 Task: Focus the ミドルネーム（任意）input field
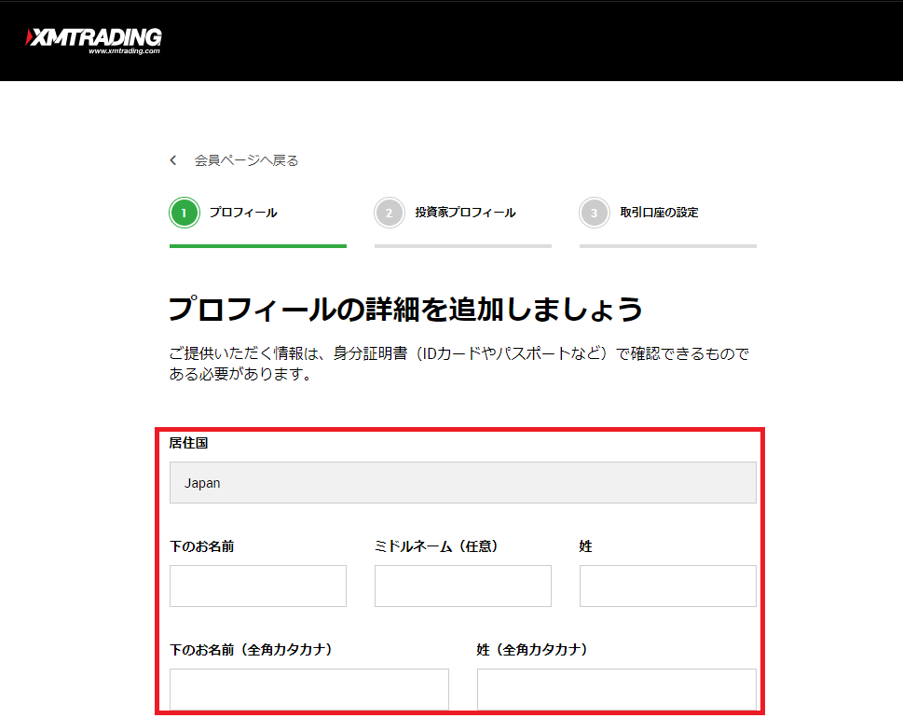(463, 586)
